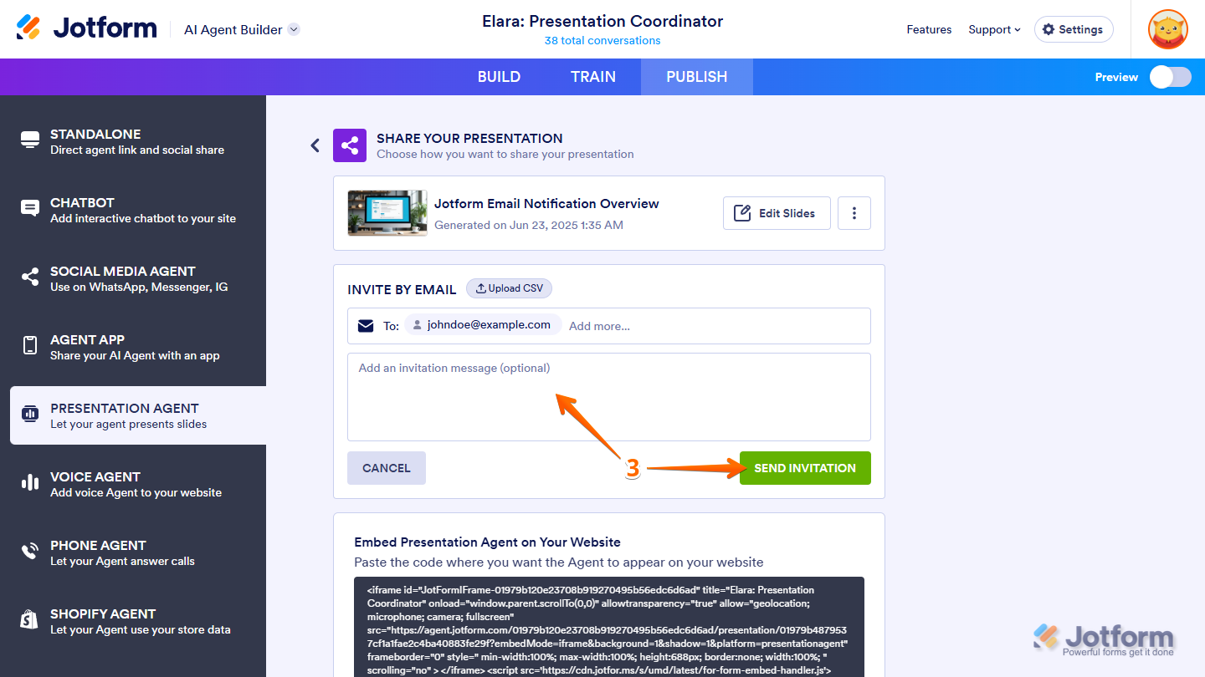Click the Shopify Agent bag icon
Viewport: 1205px width, 677px height.
coord(30,620)
